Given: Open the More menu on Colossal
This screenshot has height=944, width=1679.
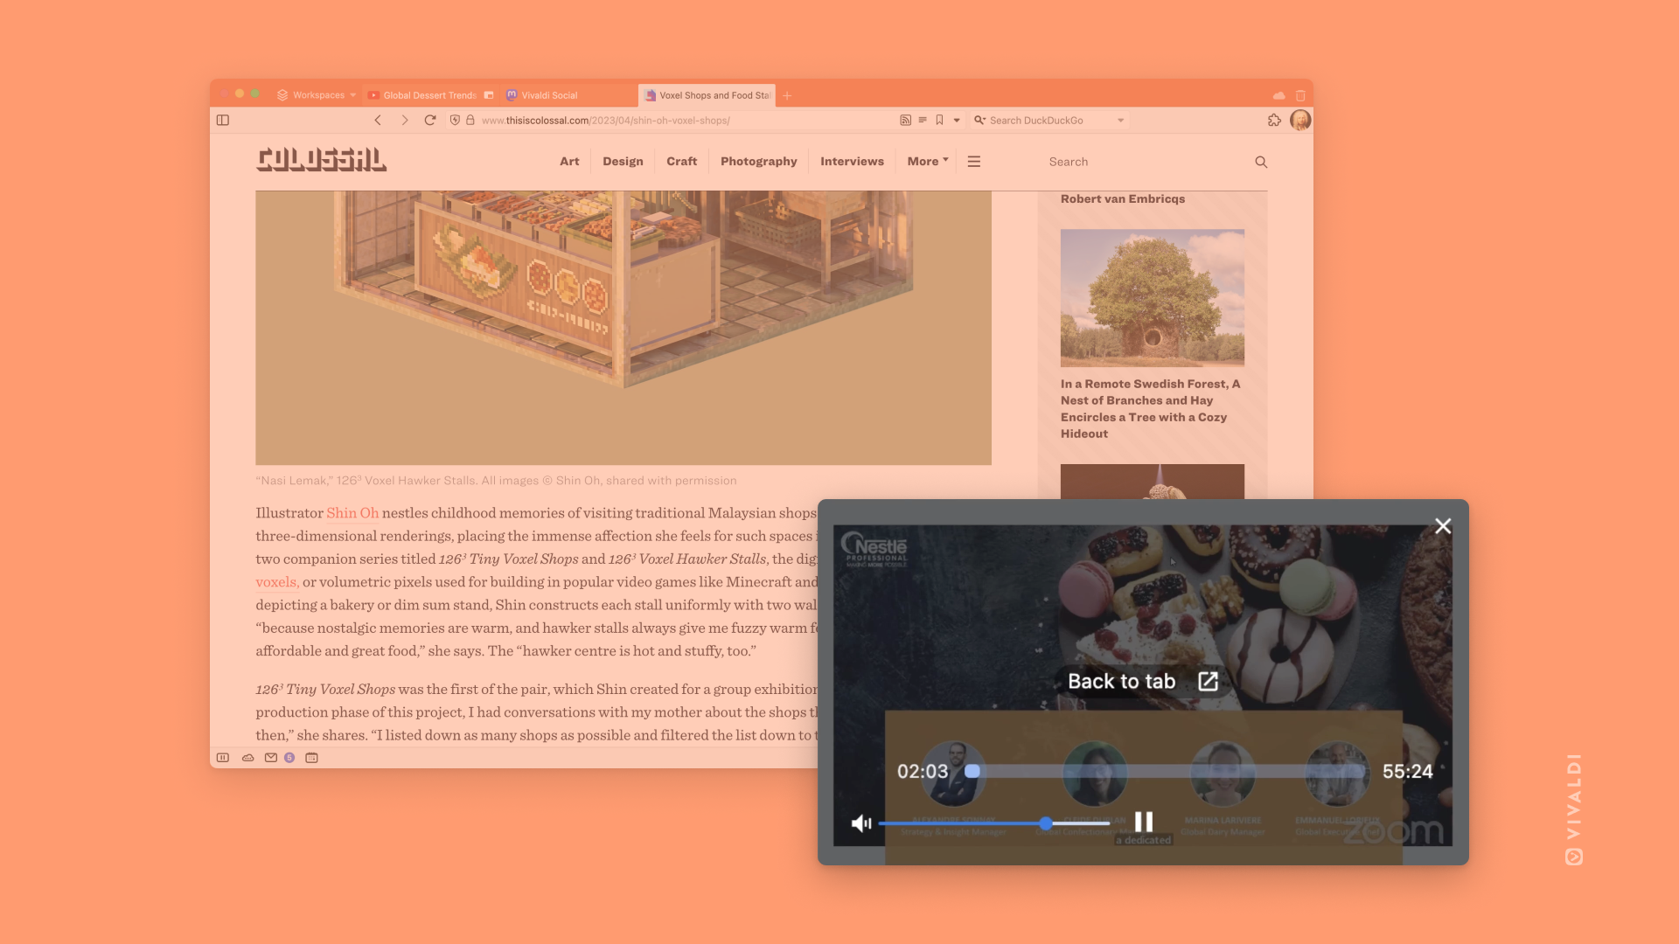Looking at the screenshot, I should point(927,162).
